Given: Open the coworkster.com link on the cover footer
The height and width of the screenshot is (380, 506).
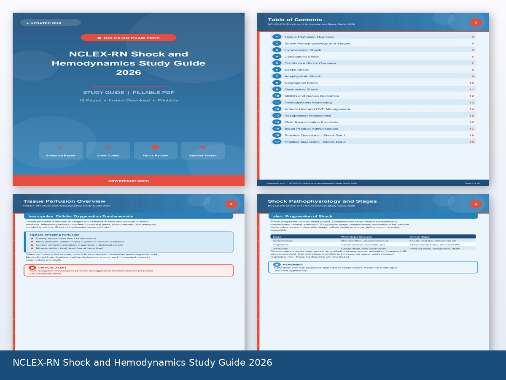Looking at the screenshot, I should [129, 180].
